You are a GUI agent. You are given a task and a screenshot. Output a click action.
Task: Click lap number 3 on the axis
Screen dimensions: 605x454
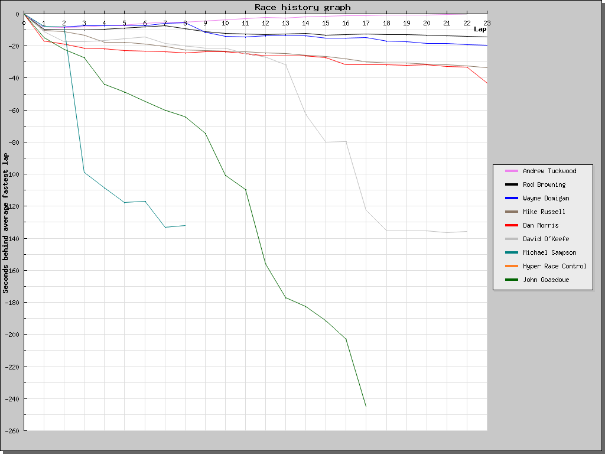(84, 23)
